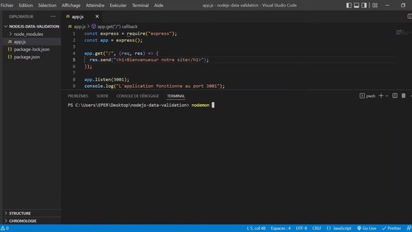Click app.get callback breadcrumb segment
412x232 pixels.
(x=117, y=26)
